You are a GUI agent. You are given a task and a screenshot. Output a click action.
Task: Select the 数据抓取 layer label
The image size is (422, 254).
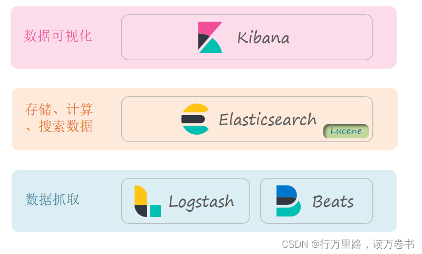(53, 199)
